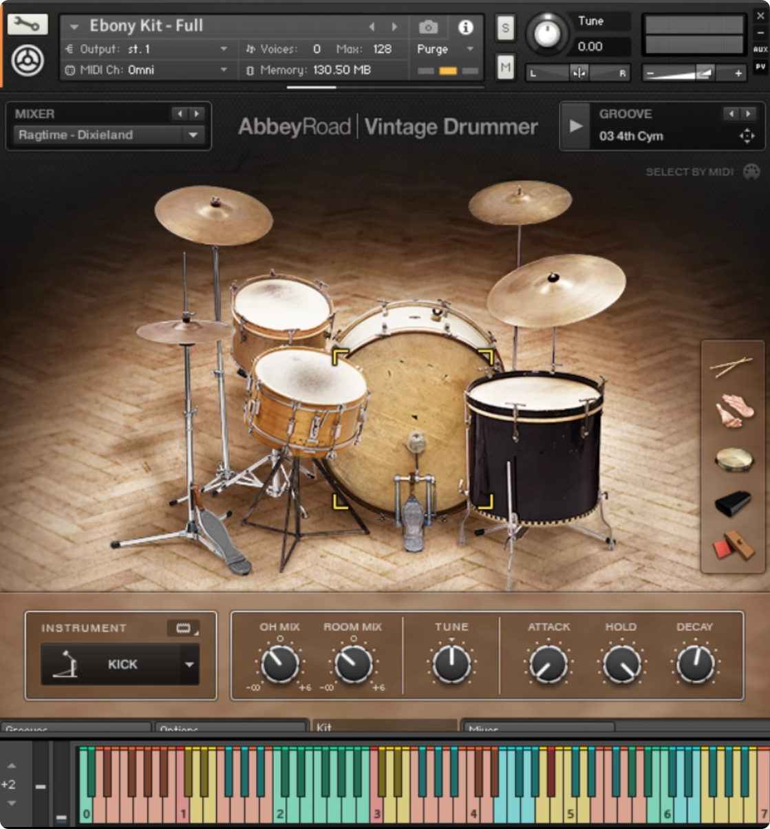Go to previous Mixer preset arrow
The width and height of the screenshot is (770, 829).
click(x=180, y=114)
